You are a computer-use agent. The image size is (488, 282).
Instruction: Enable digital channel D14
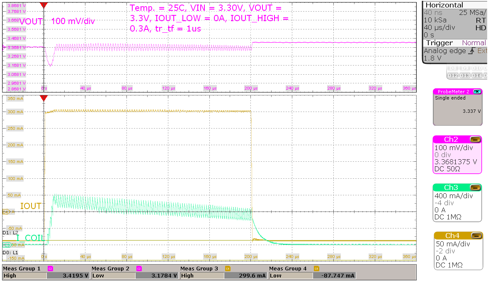[476, 75]
